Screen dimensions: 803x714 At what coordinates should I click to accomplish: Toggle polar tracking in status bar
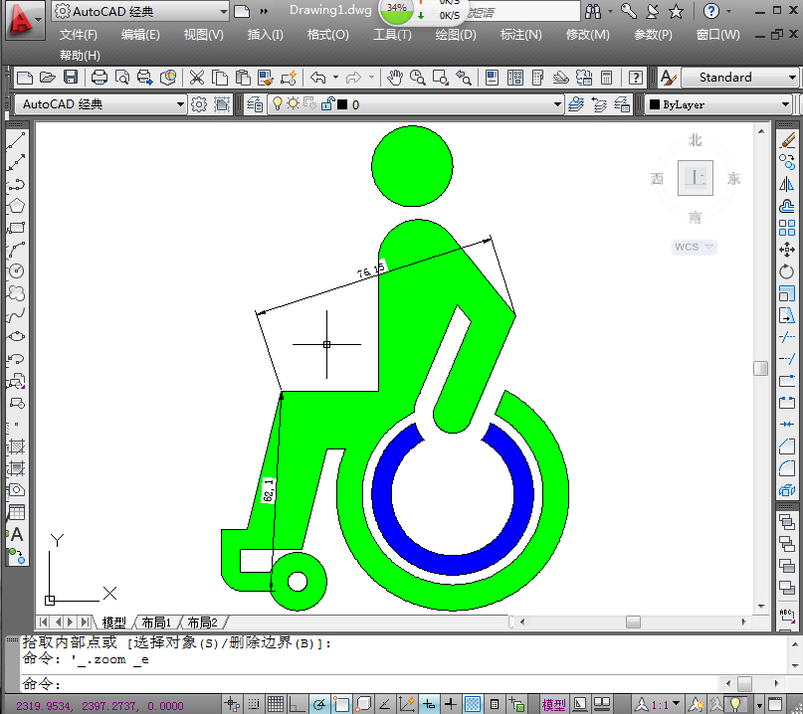319,705
